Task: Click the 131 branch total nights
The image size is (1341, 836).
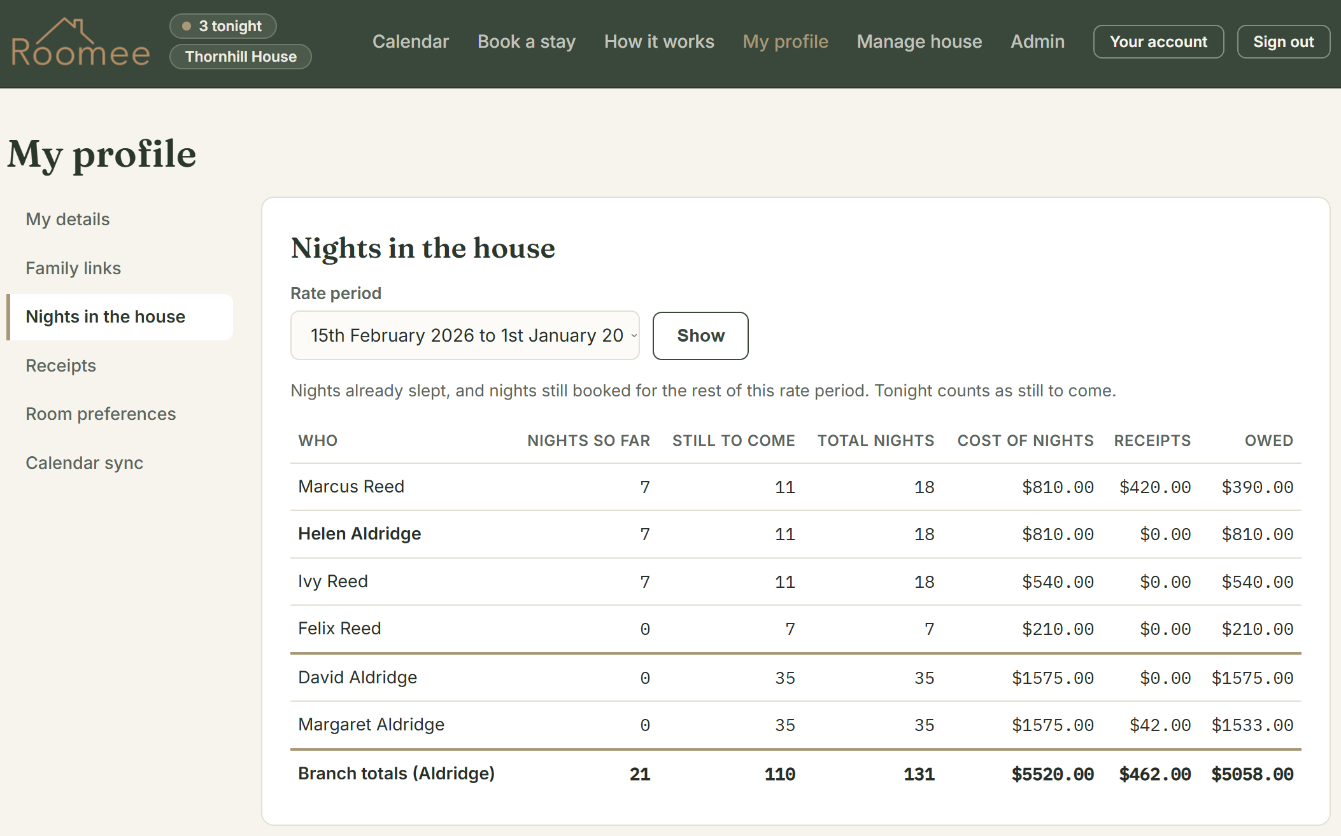Action: [919, 774]
